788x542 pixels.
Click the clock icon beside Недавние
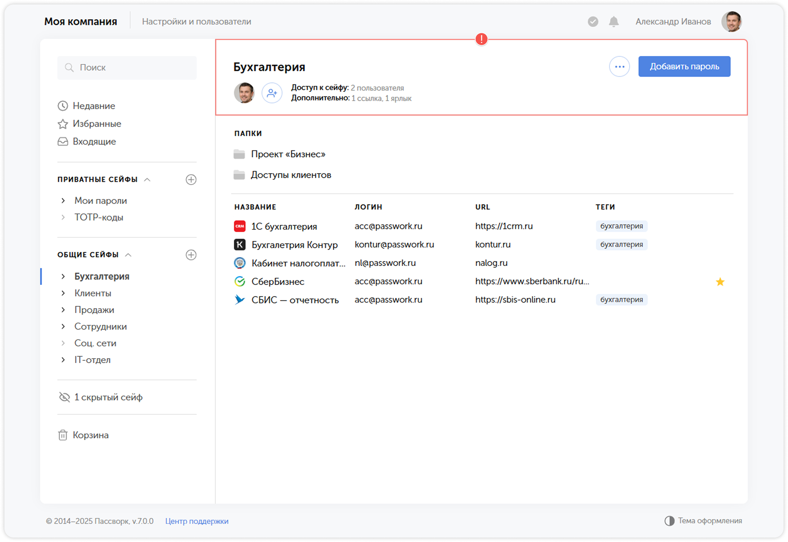(x=63, y=106)
